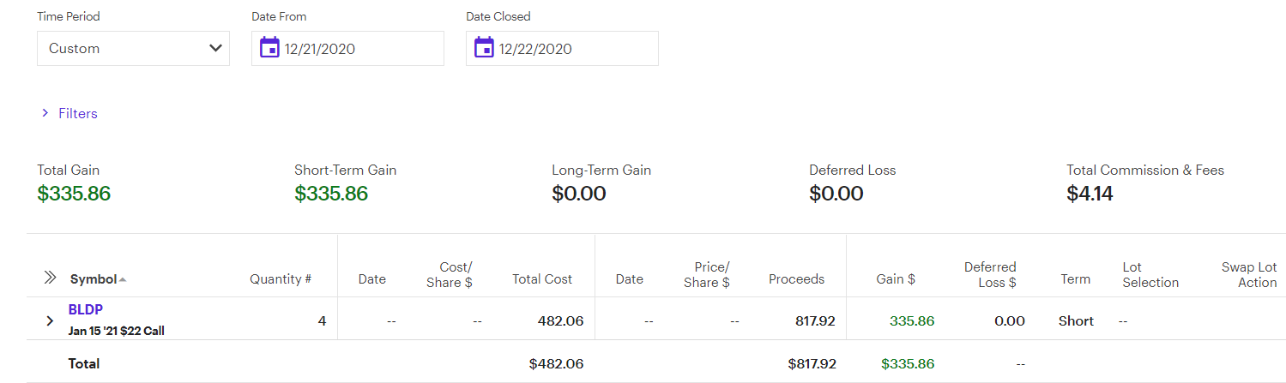Image resolution: width=1286 pixels, height=383 pixels.
Task: Sort by Quantity # column header
Action: click(280, 279)
